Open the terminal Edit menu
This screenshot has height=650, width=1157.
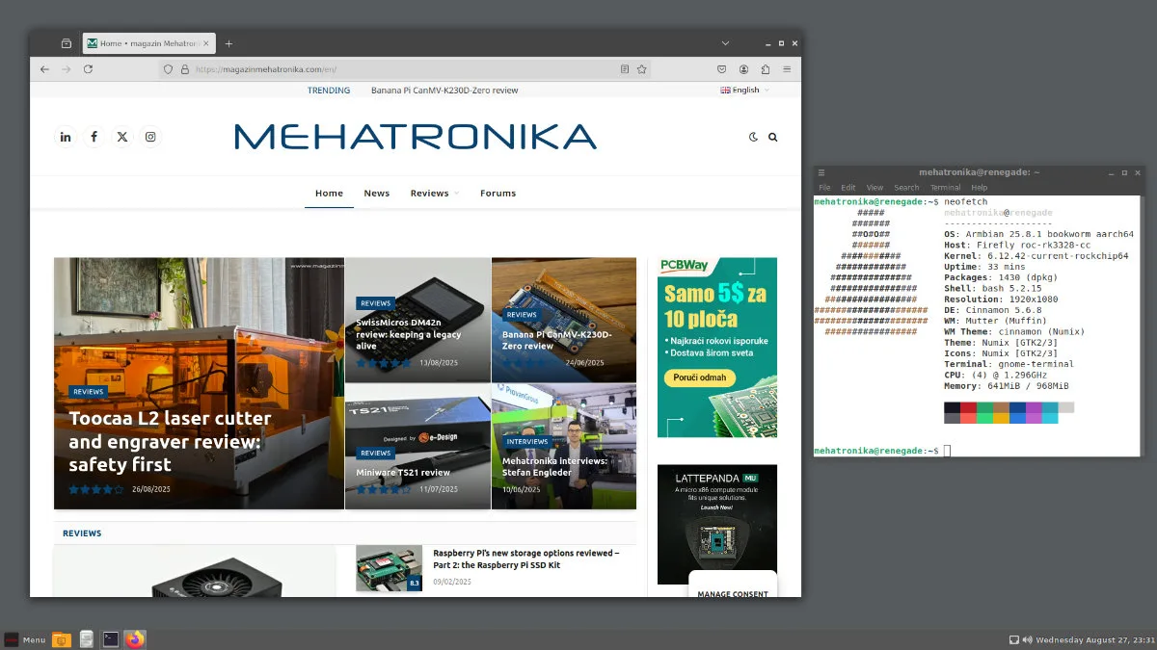[x=848, y=188]
